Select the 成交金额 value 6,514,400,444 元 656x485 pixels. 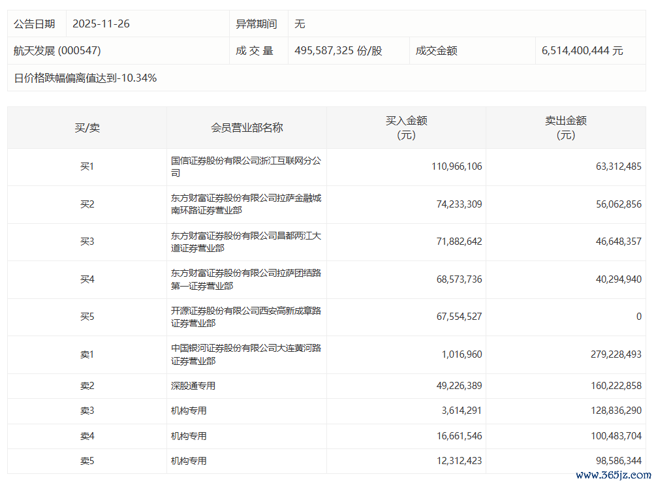pyautogui.click(x=582, y=50)
